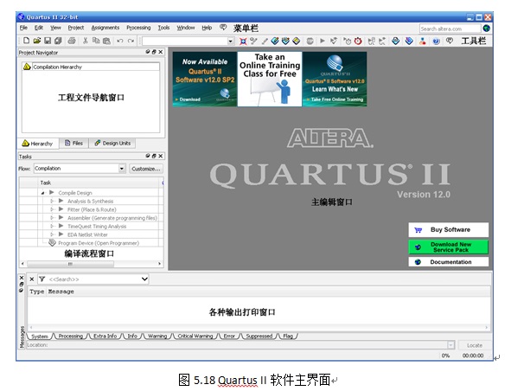Click the Copy icon in toolbar
The height and width of the screenshot is (391, 524).
pos(96,41)
